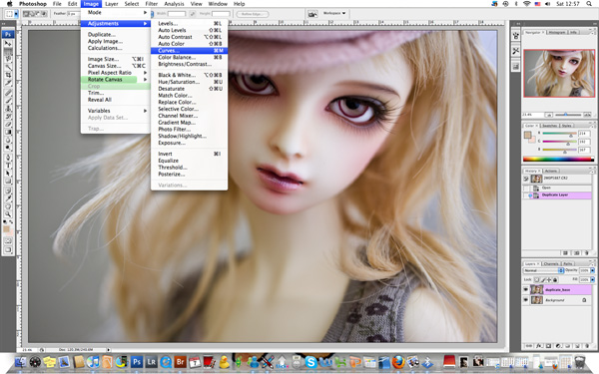Open Photoshop from the Dock
The height and width of the screenshot is (374, 599).
click(137, 361)
